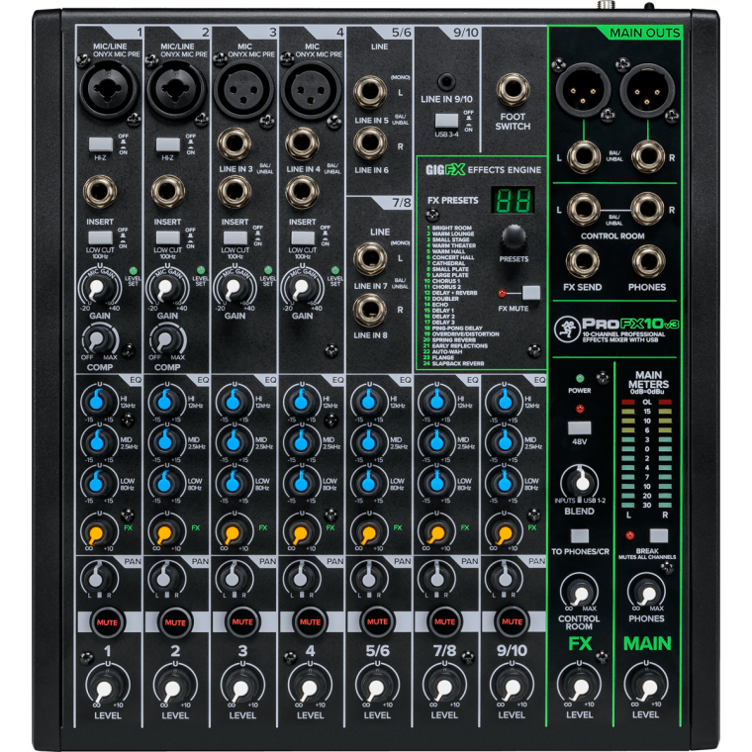Click the channel 1 COMP knob

(x=100, y=341)
